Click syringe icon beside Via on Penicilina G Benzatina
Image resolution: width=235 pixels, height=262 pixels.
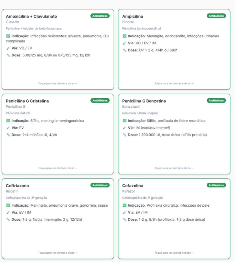tap(125, 128)
